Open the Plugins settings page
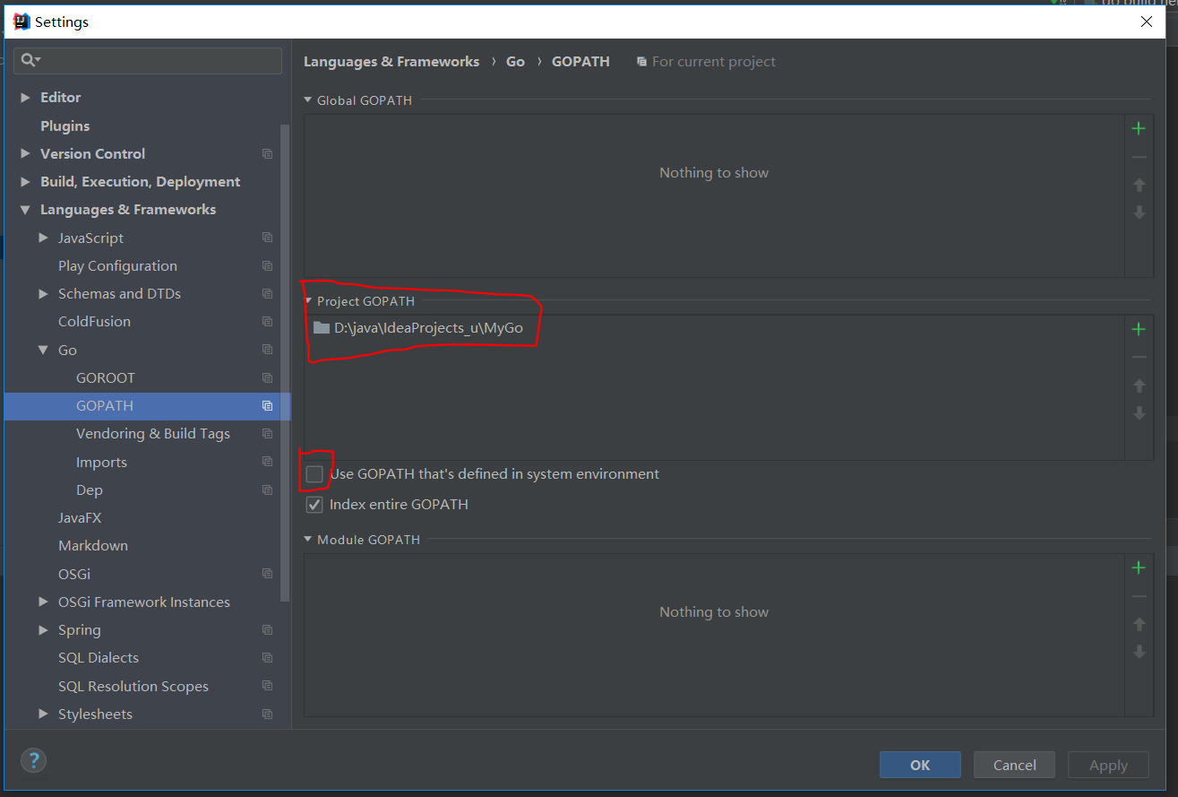This screenshot has height=797, width=1178. [x=64, y=126]
